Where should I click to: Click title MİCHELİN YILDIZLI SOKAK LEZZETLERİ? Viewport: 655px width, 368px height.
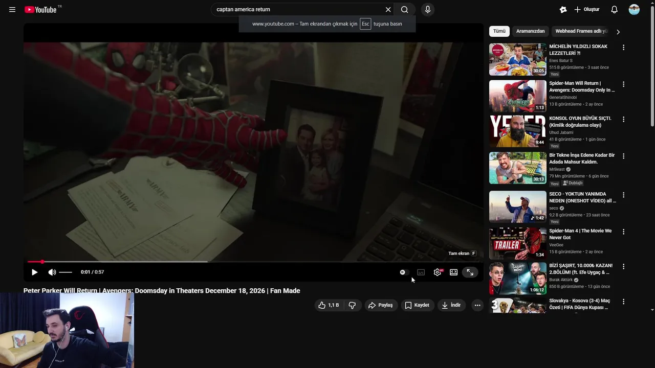point(578,50)
